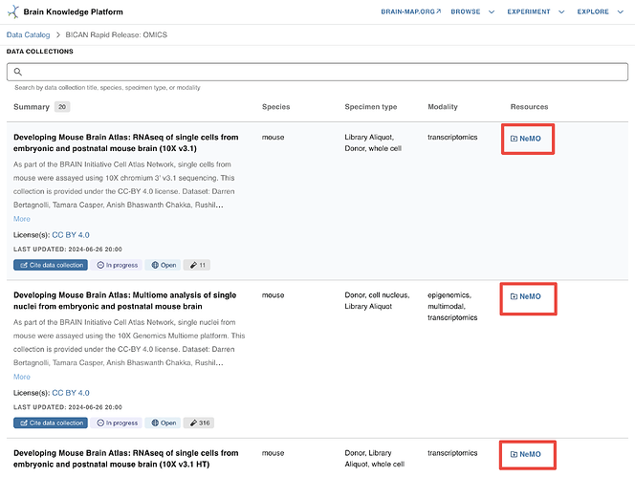Click 'Library Aliquot, Donor, whole cell' cell
This screenshot has width=635, height=477.
[x=373, y=143]
